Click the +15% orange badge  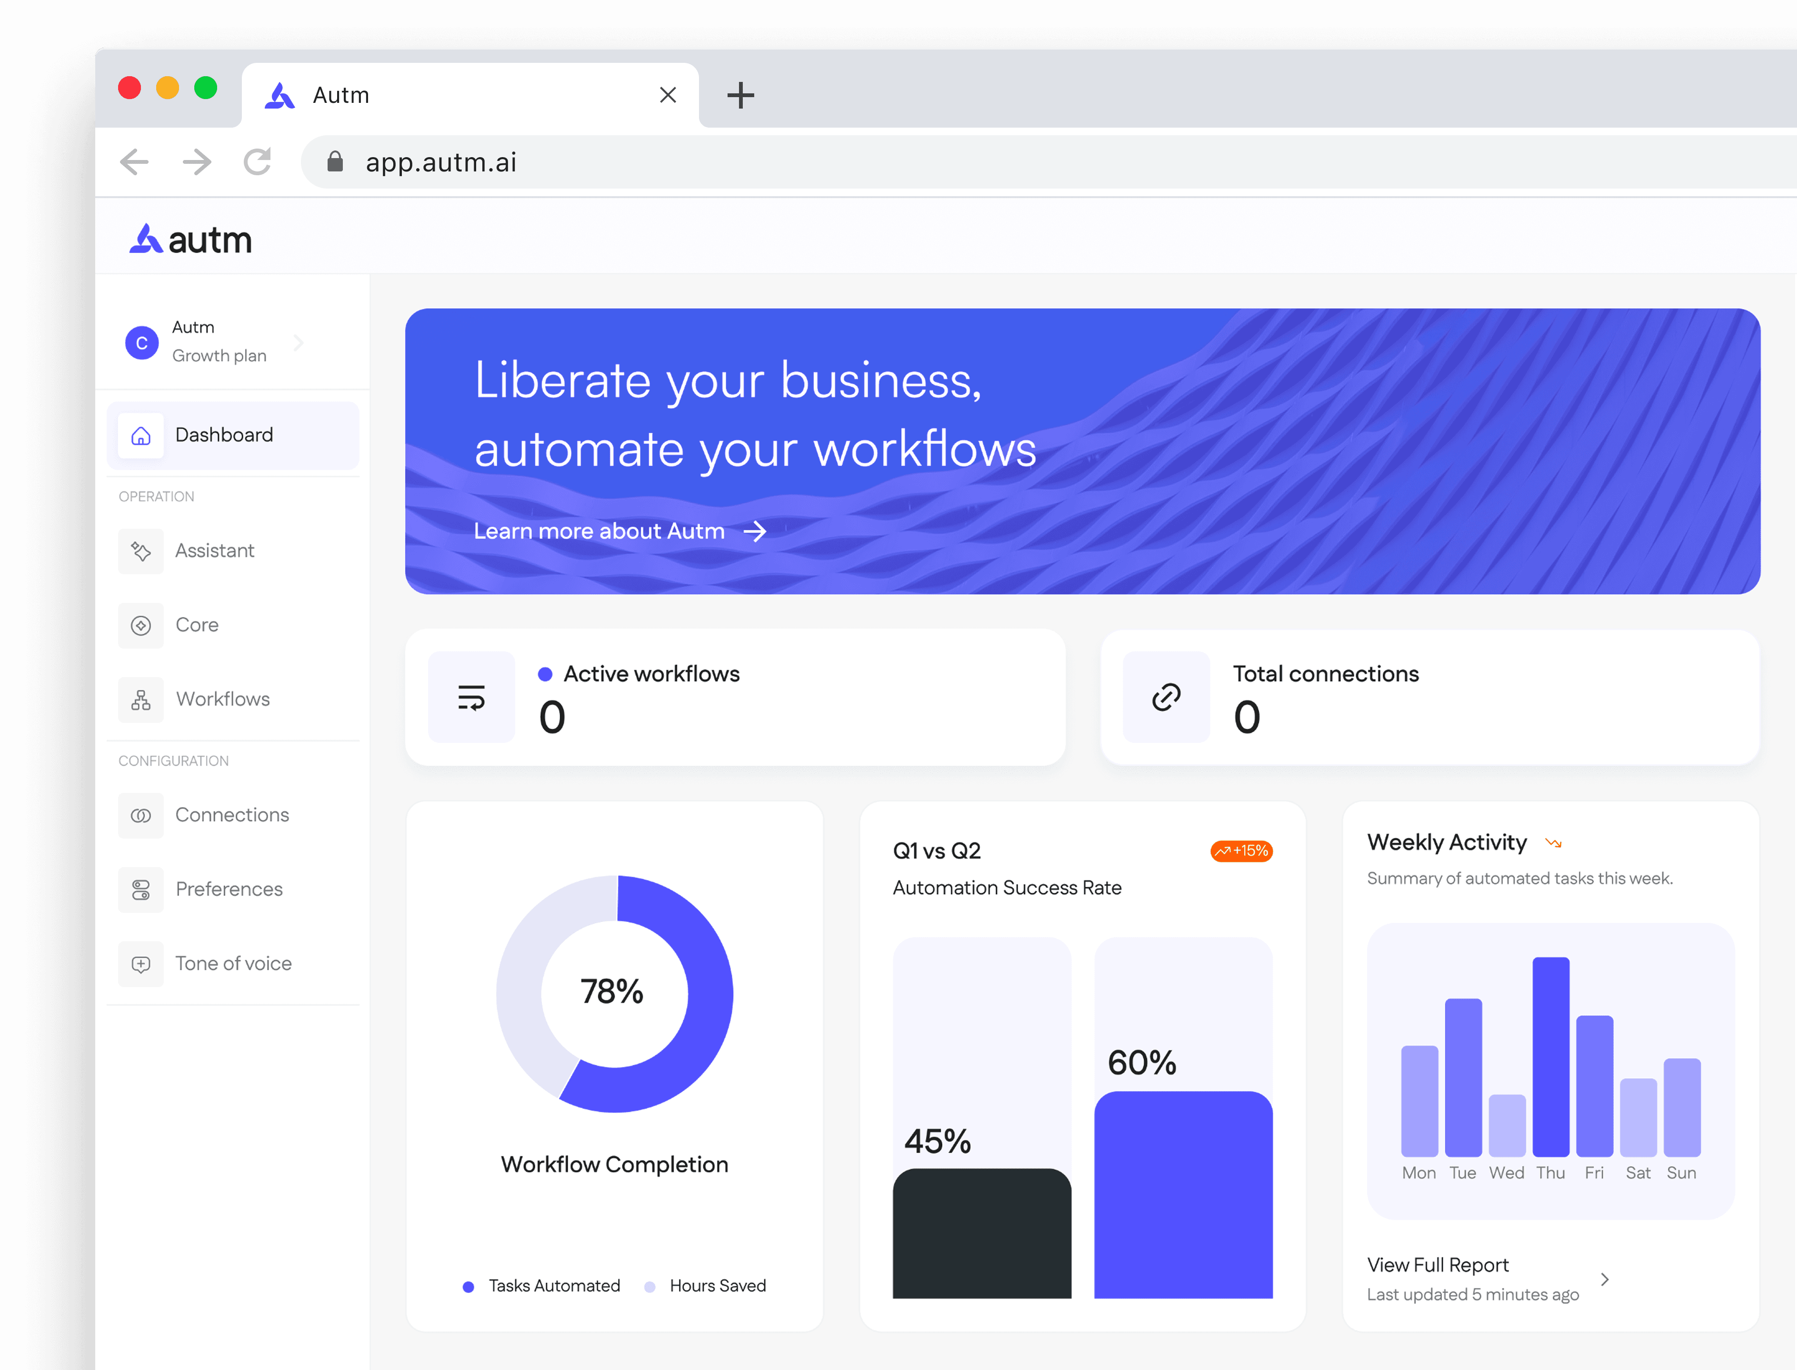coord(1241,851)
